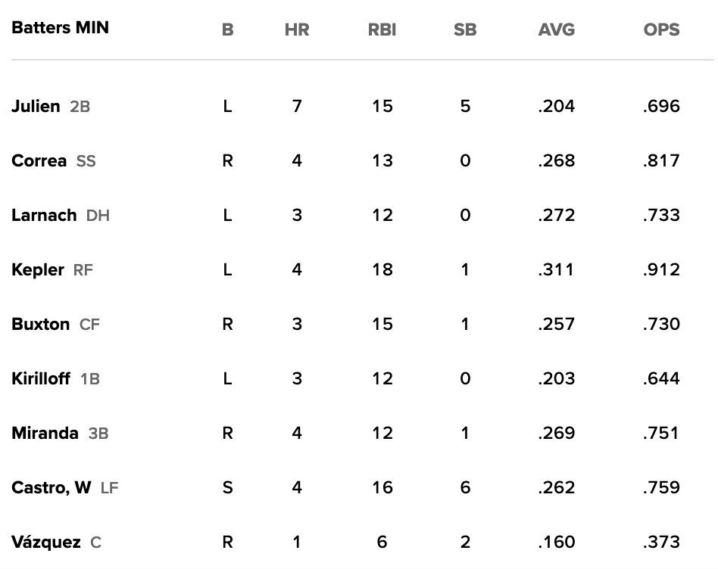Click the Julien player name
718x569 pixels.
(x=36, y=106)
